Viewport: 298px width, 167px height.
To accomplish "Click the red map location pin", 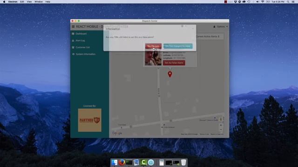I will [x=170, y=74].
